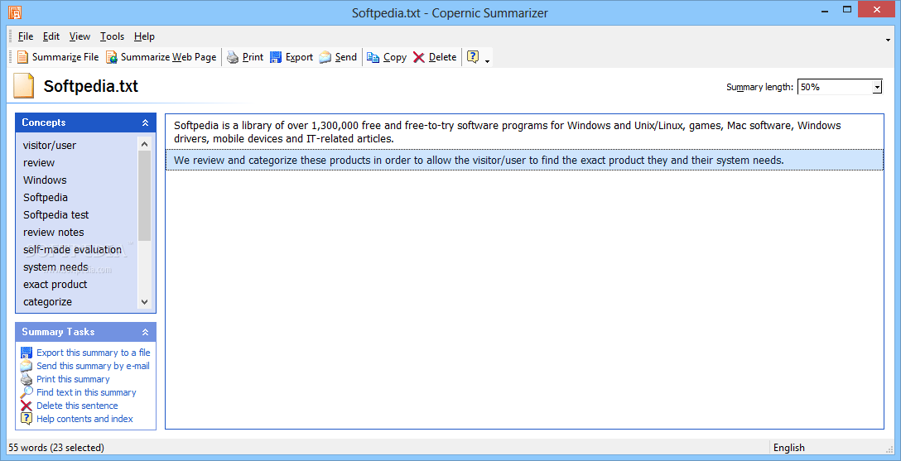Open the Edit menu
Screen dimensions: 901x461
click(x=51, y=36)
